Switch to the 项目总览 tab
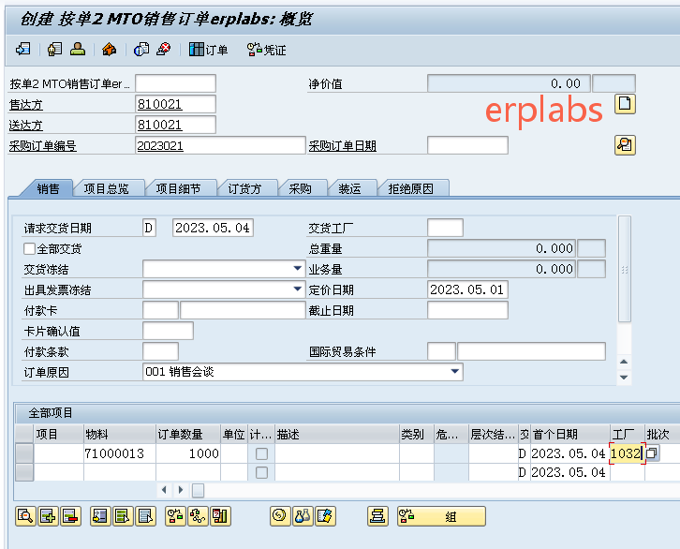Viewport: 680px width, 549px height. tap(106, 188)
